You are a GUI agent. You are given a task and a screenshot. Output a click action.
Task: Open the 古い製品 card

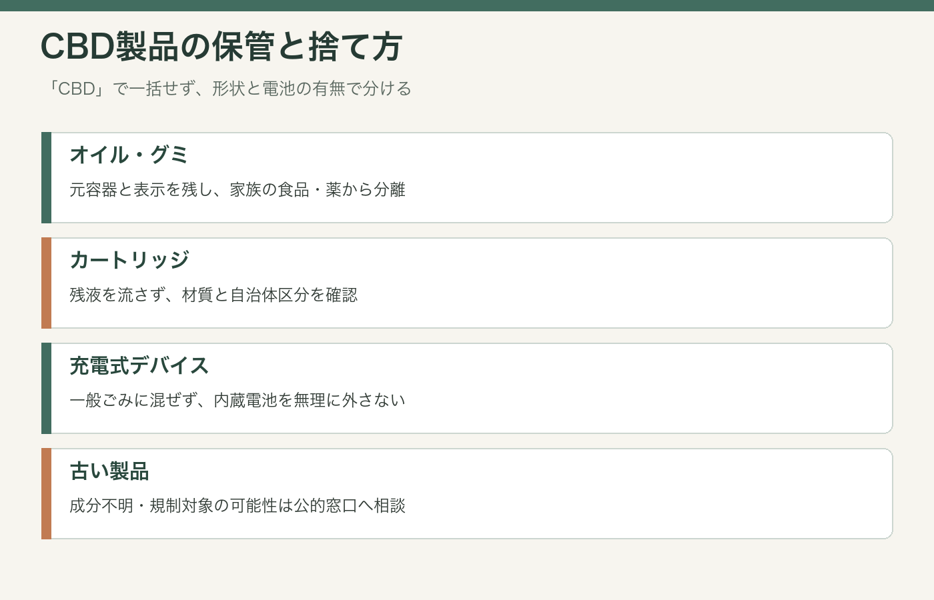pos(467,493)
